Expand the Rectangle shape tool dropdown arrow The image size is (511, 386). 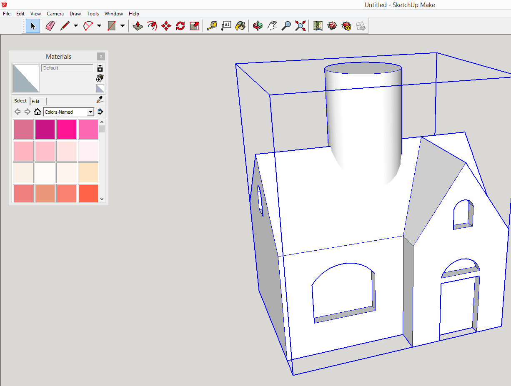(123, 26)
